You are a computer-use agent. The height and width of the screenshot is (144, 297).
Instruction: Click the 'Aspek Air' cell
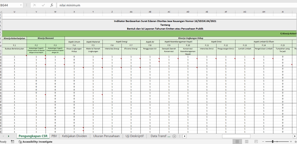150,42
